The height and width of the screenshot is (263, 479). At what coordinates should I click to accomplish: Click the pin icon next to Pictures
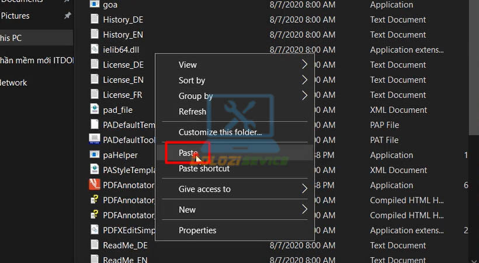pos(68,15)
